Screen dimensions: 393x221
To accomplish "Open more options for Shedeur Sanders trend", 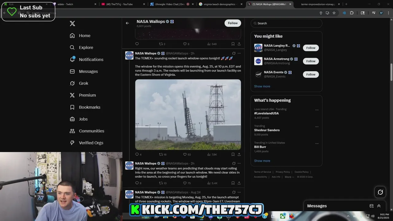I will 317,127.
